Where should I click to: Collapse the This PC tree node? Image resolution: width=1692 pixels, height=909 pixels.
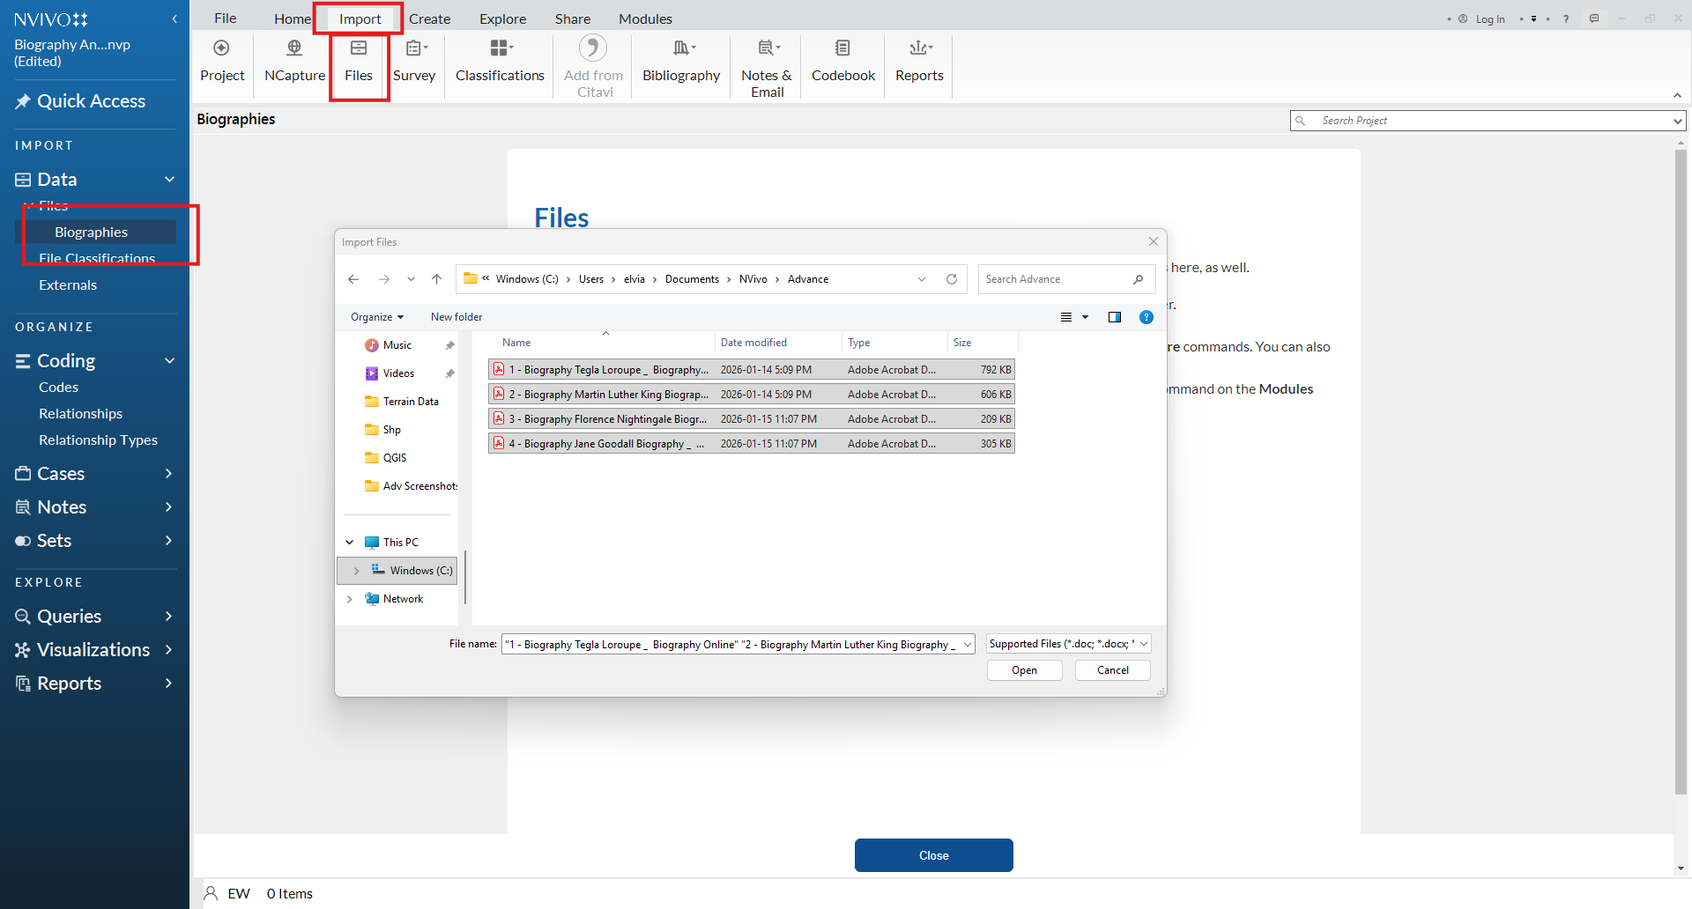(350, 543)
